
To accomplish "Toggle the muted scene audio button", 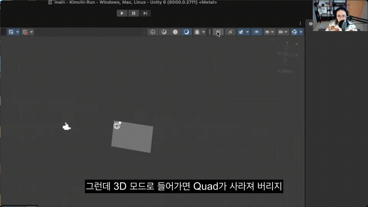I will point(230,32).
